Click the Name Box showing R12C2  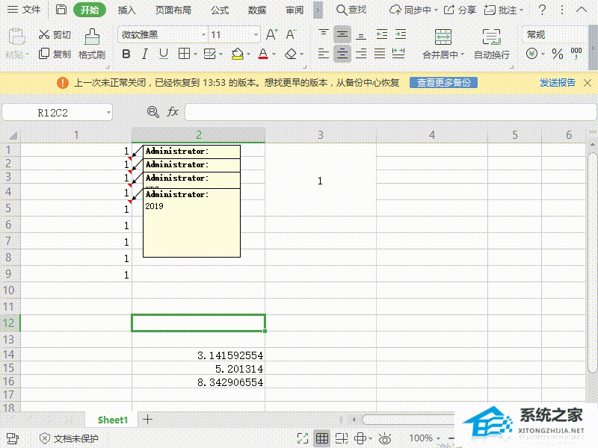click(52, 111)
